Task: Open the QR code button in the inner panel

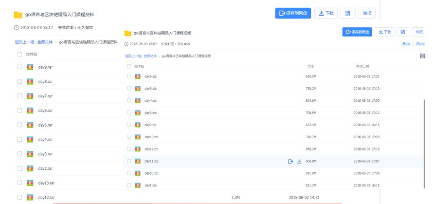Action: pyautogui.click(x=402, y=32)
